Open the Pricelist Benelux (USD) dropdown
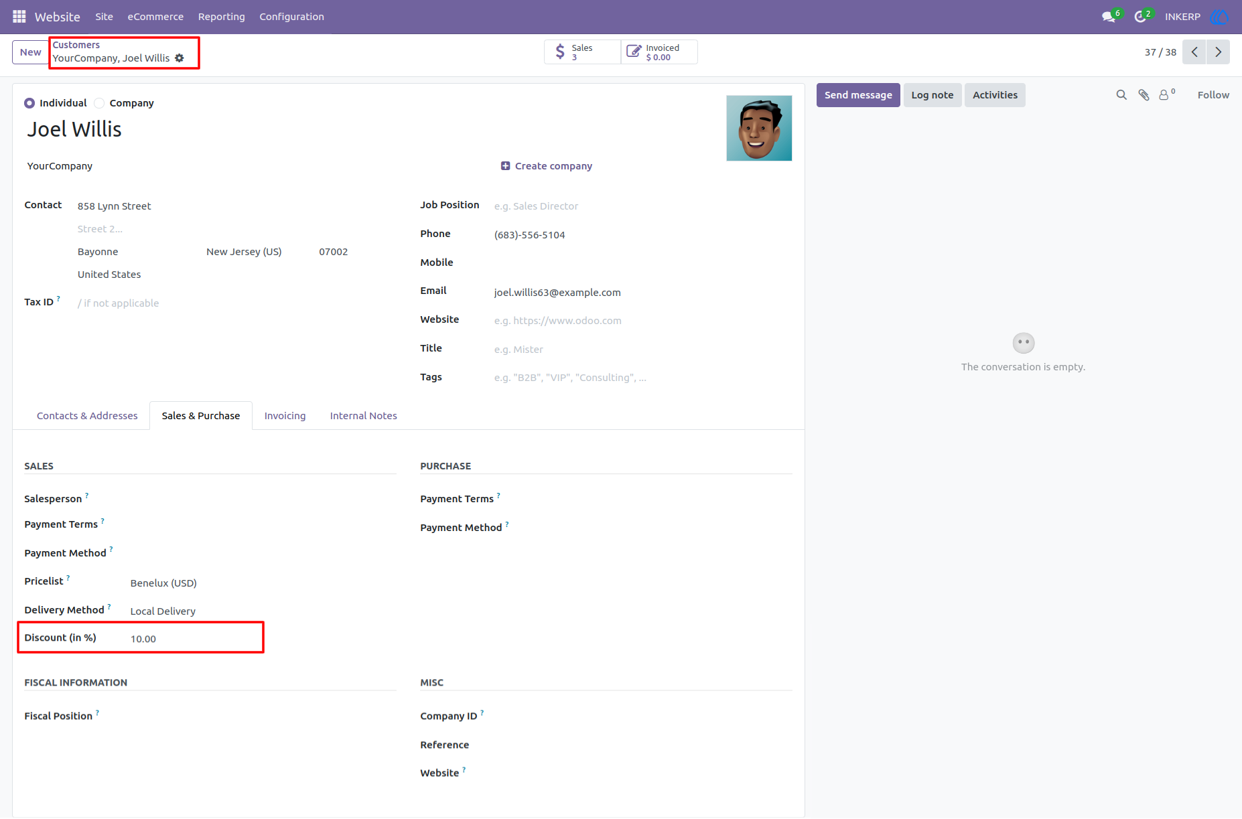The image size is (1242, 819). pos(261,583)
